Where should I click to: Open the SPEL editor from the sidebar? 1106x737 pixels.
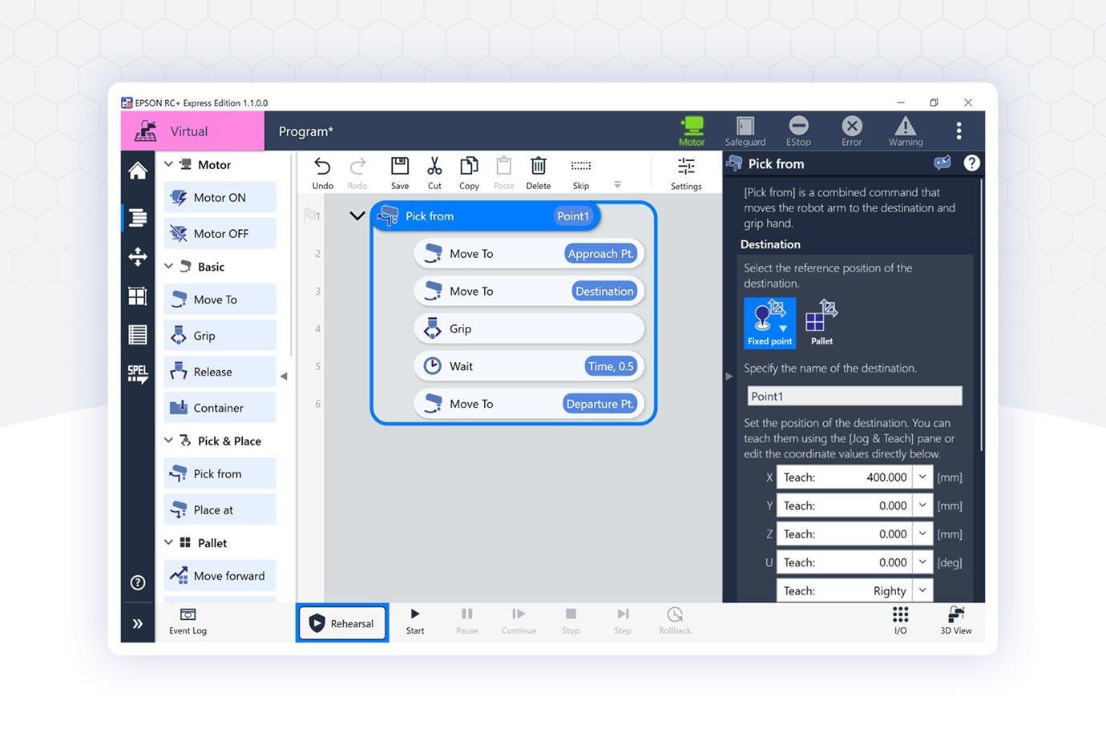click(138, 374)
